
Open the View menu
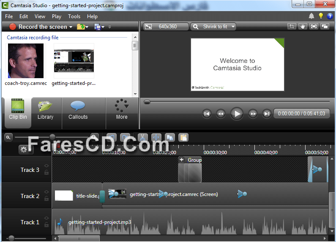click(40, 16)
